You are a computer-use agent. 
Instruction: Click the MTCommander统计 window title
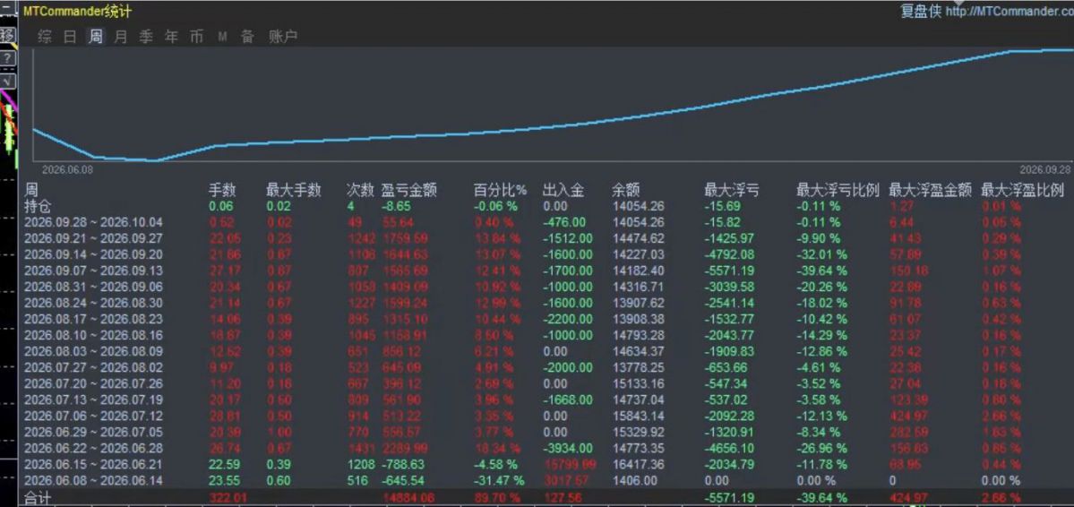77,12
